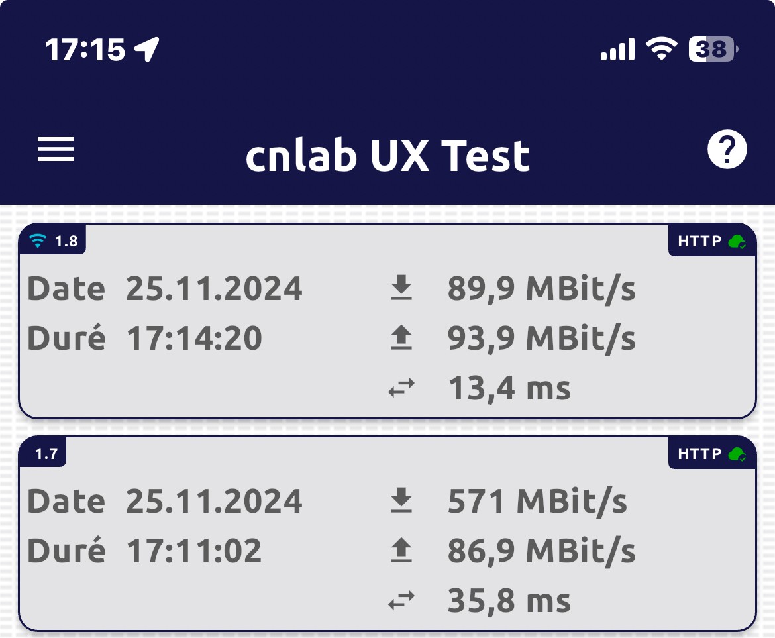Click latency arrows icon beside 35,8 ms
The image size is (775, 638).
[x=401, y=601]
